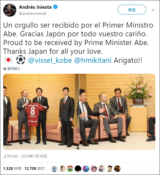Click Andrés Iniesta's profile avatar
The height and width of the screenshot is (175, 160).
pyautogui.click(x=10, y=10)
